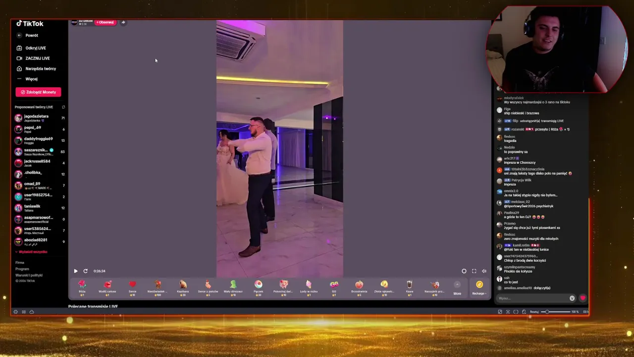Click the TikTok logo

tap(30, 23)
